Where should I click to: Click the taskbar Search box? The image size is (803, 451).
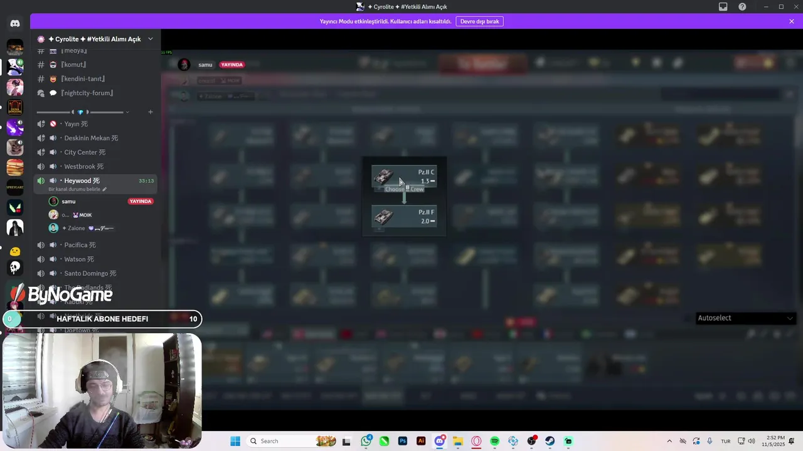[x=292, y=441]
